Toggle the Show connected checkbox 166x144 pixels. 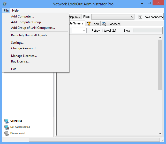(140, 17)
